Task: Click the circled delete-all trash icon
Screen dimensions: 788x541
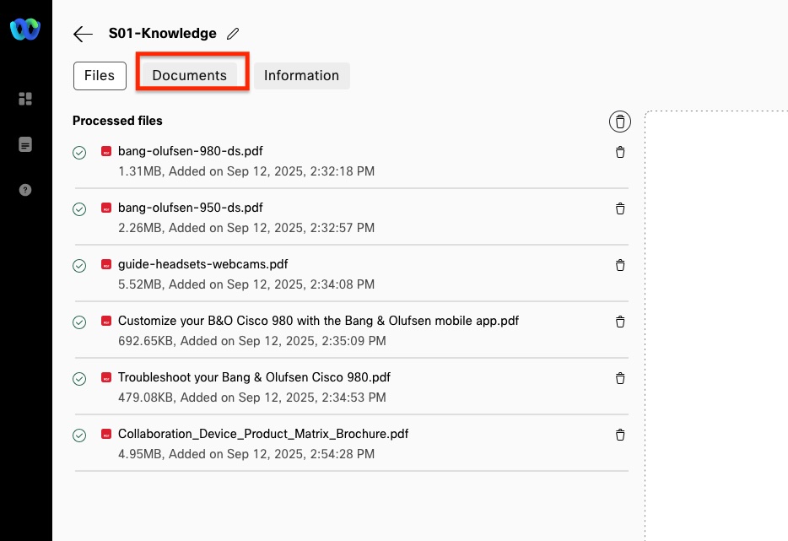Action: click(x=619, y=122)
